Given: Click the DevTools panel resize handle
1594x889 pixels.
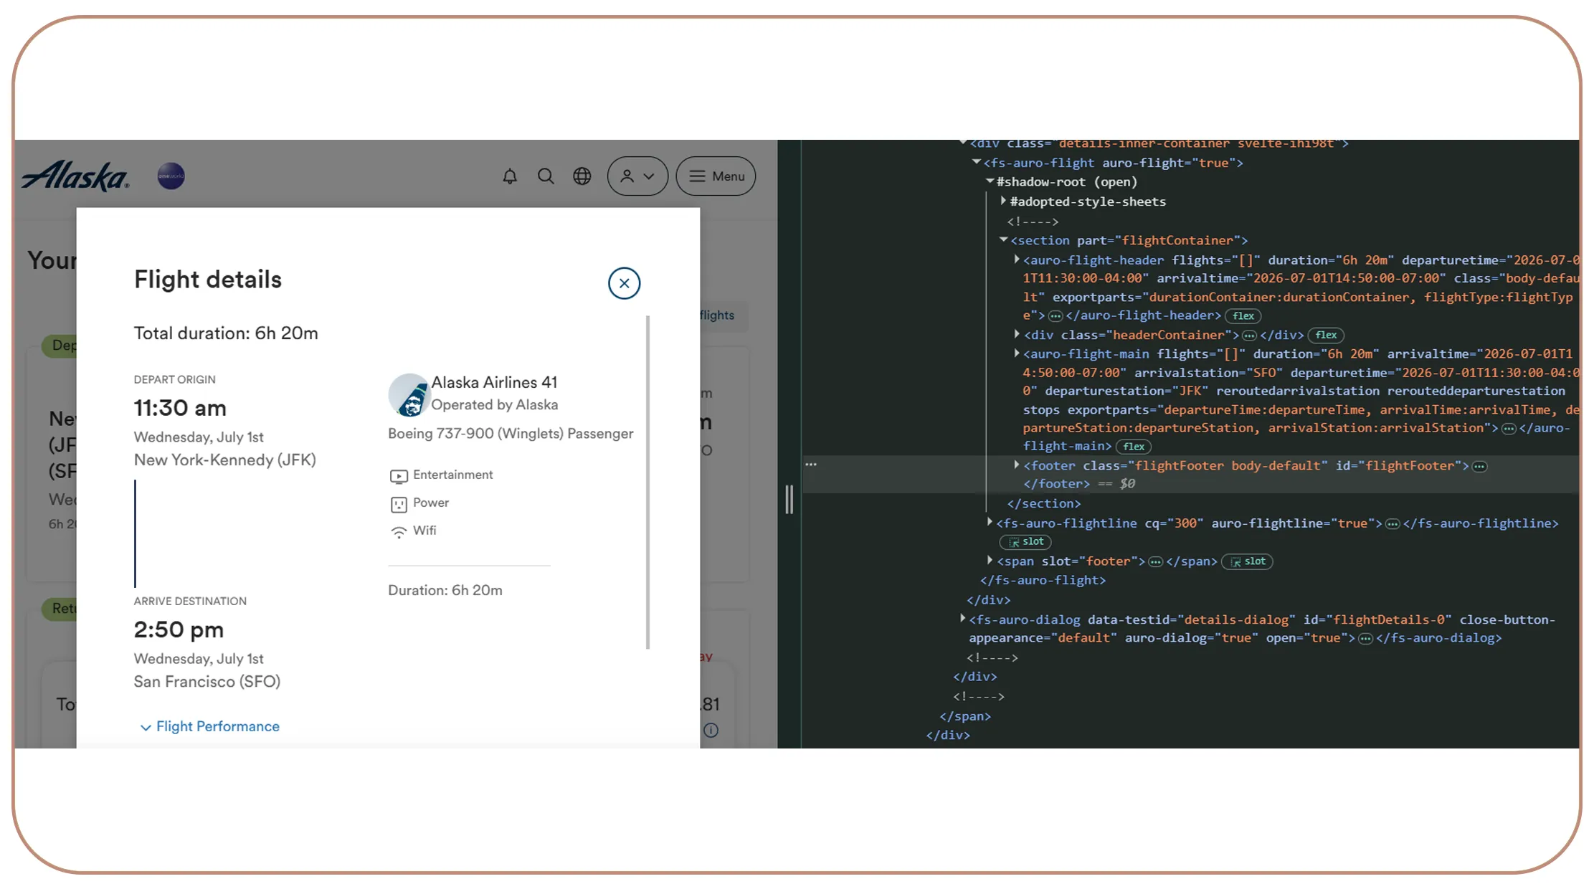Looking at the screenshot, I should (x=789, y=500).
